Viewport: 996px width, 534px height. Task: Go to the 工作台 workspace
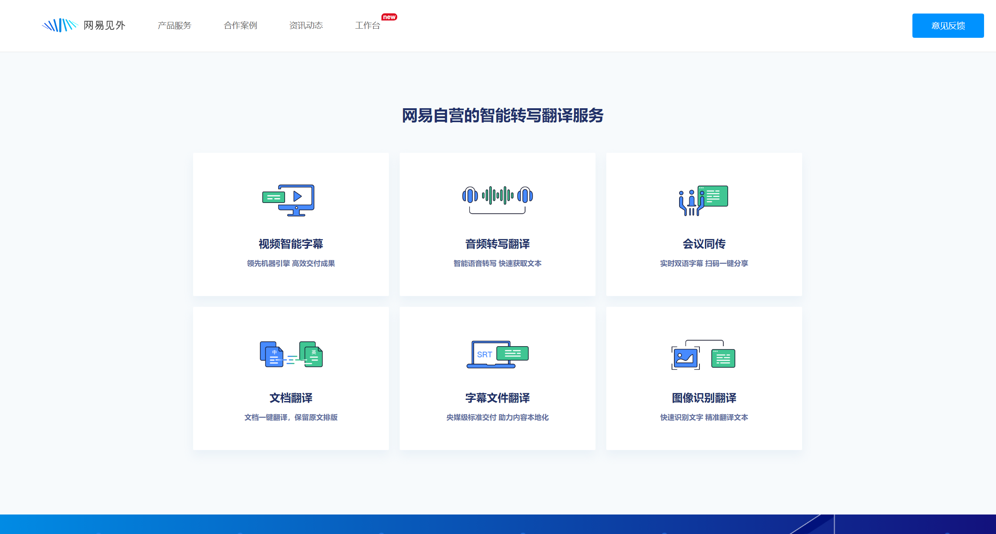(x=368, y=25)
